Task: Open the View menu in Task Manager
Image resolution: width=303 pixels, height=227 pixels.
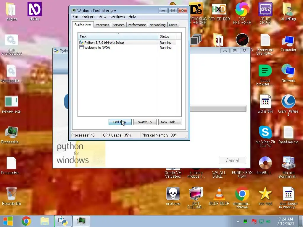Action: click(x=102, y=17)
